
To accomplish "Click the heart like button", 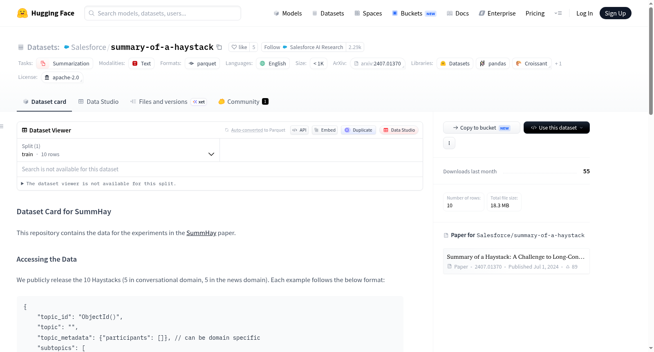I will [x=239, y=47].
